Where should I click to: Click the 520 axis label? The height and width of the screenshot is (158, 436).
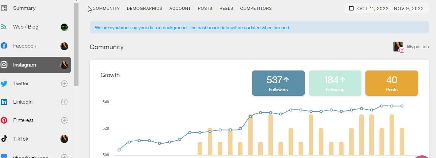[106, 128]
